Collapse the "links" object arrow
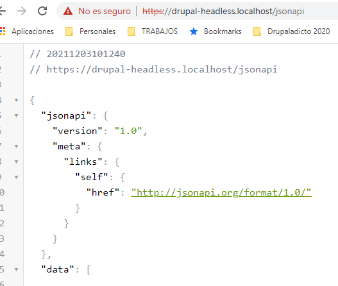The width and height of the screenshot is (338, 286). click(17, 162)
